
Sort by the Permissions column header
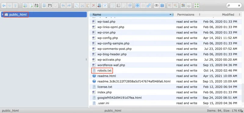coord(186,15)
